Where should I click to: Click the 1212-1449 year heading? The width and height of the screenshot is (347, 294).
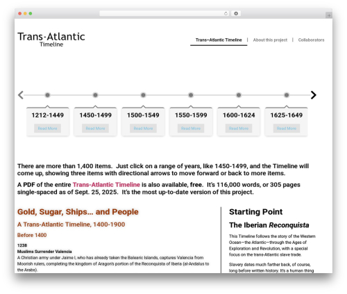point(47,115)
